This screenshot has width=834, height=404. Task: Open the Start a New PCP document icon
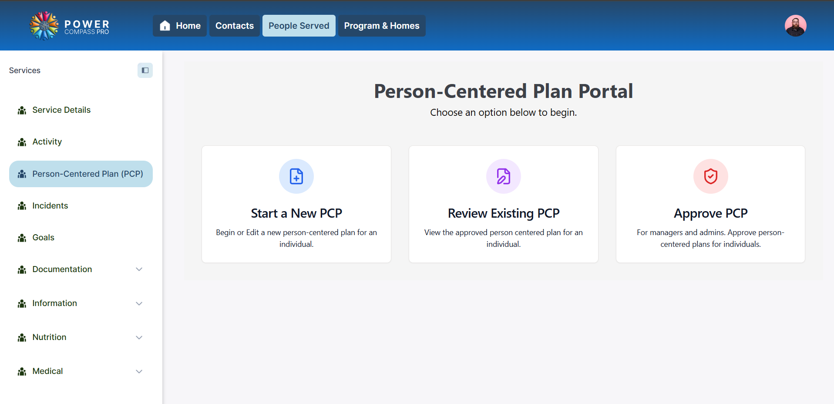point(296,176)
